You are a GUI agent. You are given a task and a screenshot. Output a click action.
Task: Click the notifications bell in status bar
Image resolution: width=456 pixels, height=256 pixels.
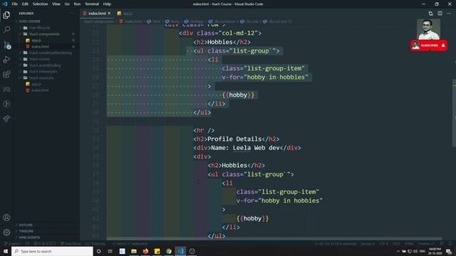(x=450, y=244)
